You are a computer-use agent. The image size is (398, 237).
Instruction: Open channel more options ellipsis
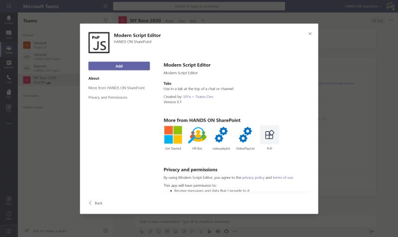(x=391, y=20)
